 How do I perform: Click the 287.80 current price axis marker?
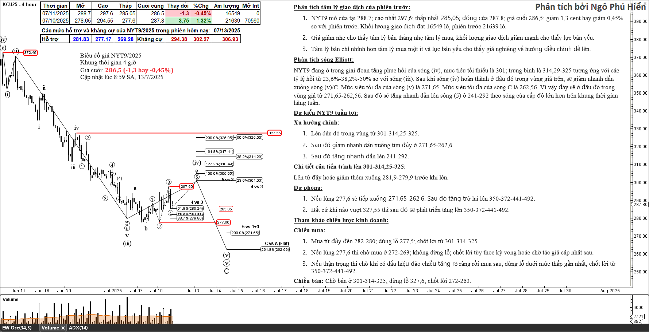pyautogui.click(x=640, y=205)
